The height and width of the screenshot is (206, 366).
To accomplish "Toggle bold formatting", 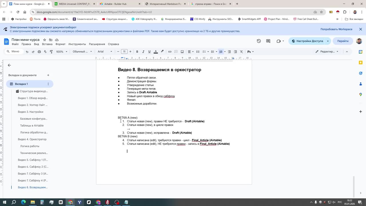I will pos(137,52).
